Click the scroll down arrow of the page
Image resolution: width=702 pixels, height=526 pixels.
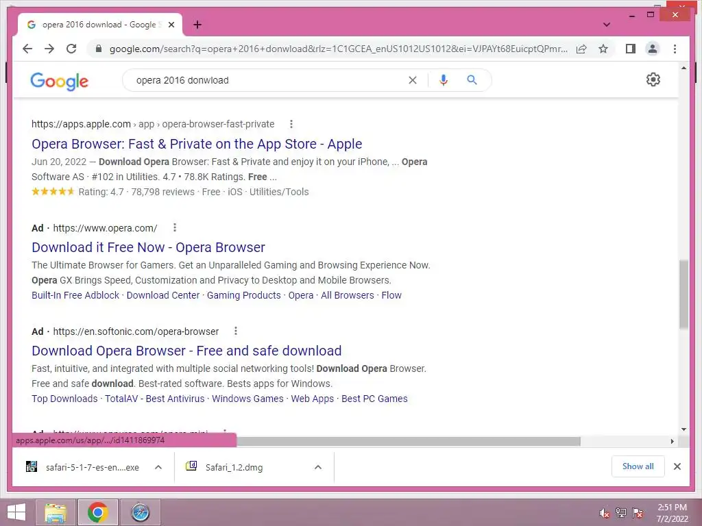(x=683, y=429)
